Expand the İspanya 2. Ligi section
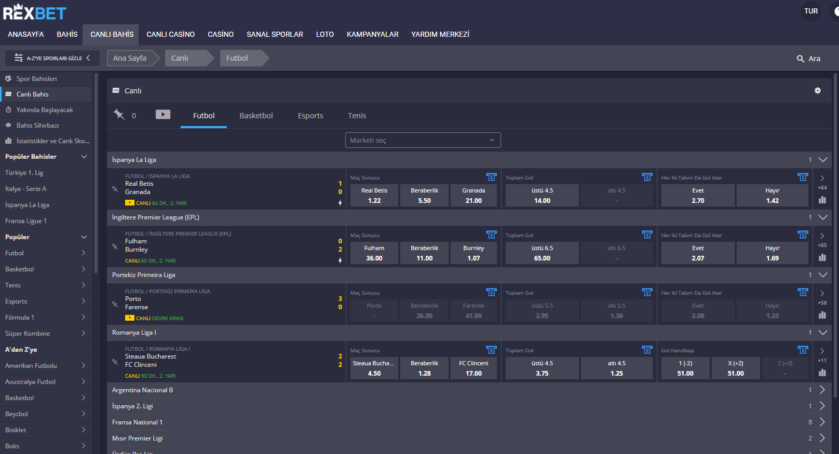 tap(822, 406)
